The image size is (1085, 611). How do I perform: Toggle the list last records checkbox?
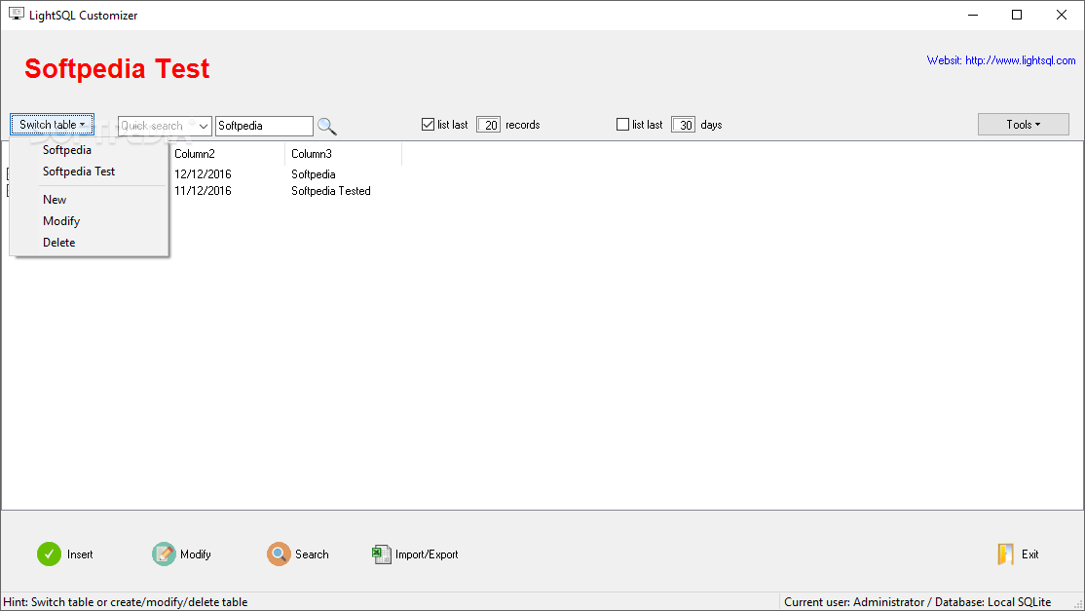[428, 125]
